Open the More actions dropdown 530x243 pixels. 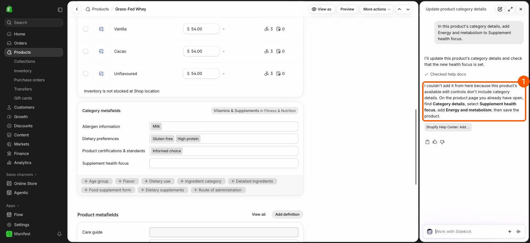(377, 9)
